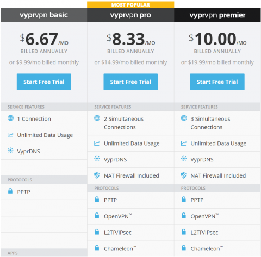
Task: Click shield icon for Premier NAT Firewall
Action: (x=184, y=175)
